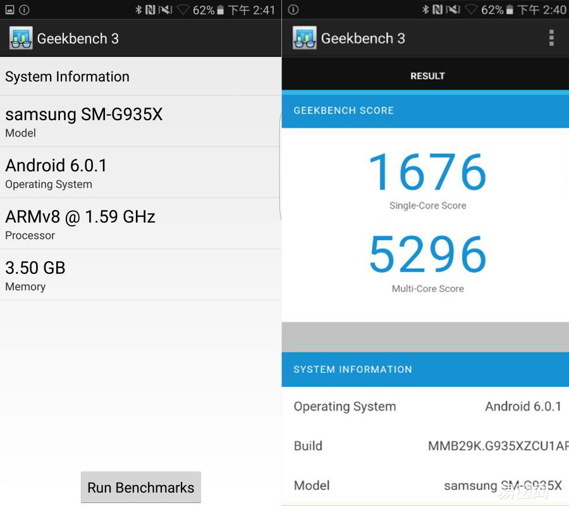Tap the Android 6.0.1 Operating System row on left
569x506 pixels.
tap(140, 173)
